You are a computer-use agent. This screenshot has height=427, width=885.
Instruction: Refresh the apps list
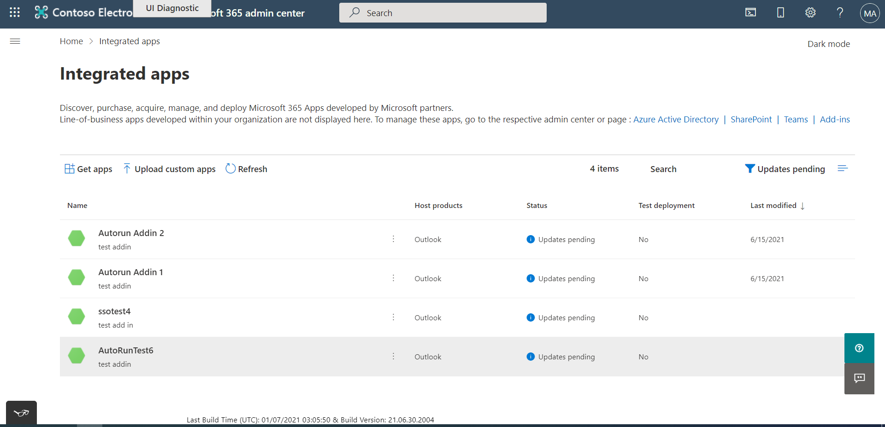pyautogui.click(x=246, y=169)
